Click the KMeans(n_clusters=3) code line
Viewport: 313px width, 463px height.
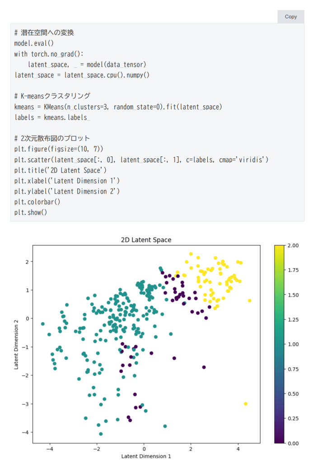[x=118, y=107]
